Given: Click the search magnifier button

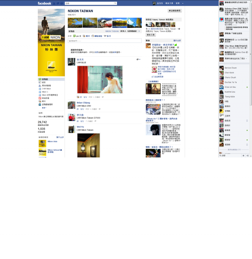Looking at the screenshot, I should coord(115,3).
